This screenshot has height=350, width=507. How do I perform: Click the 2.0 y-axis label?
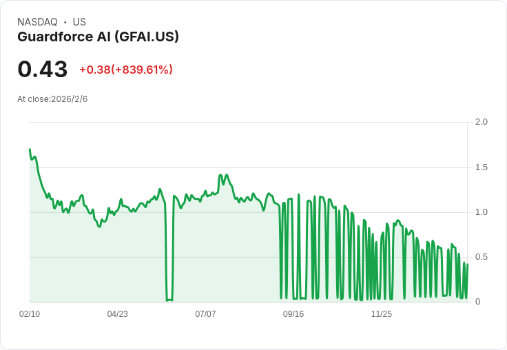tap(482, 122)
